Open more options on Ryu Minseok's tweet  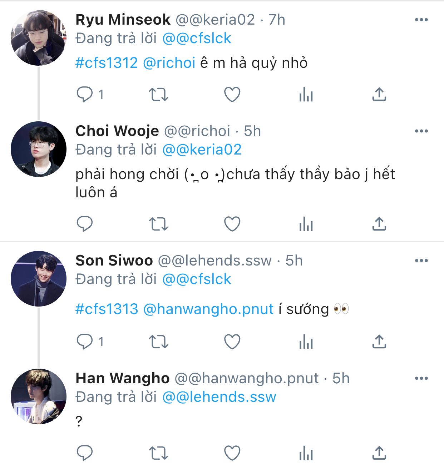(421, 20)
